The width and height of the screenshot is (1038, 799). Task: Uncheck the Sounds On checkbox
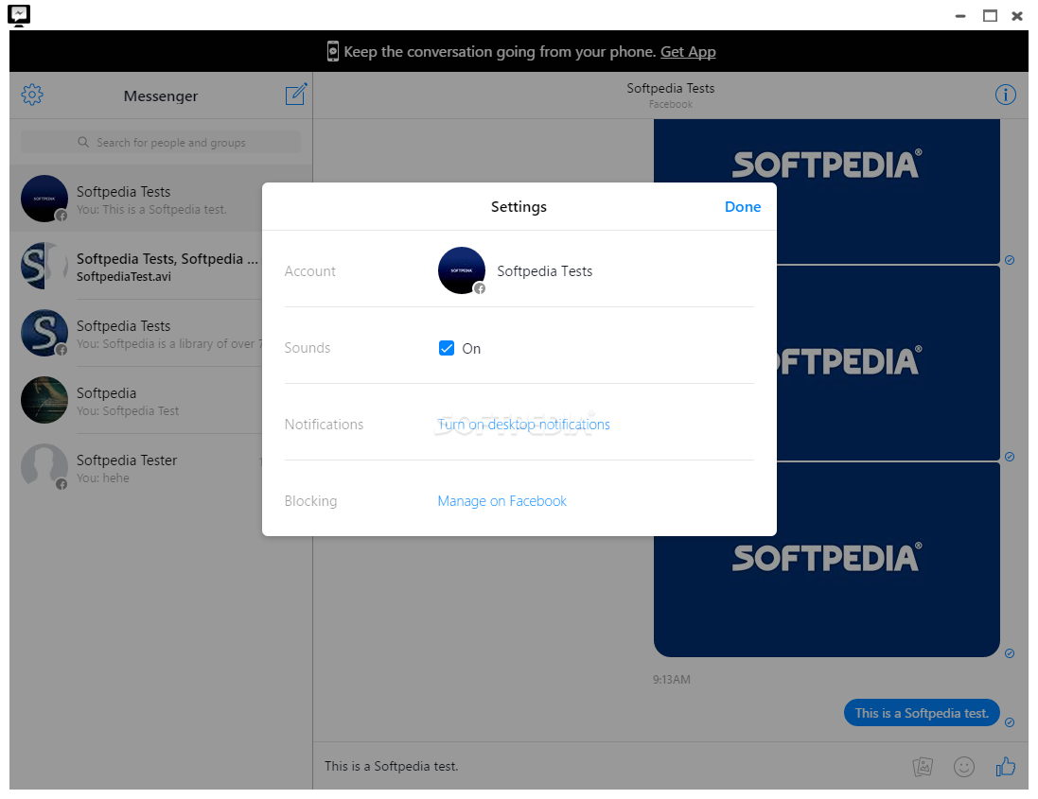pyautogui.click(x=447, y=348)
